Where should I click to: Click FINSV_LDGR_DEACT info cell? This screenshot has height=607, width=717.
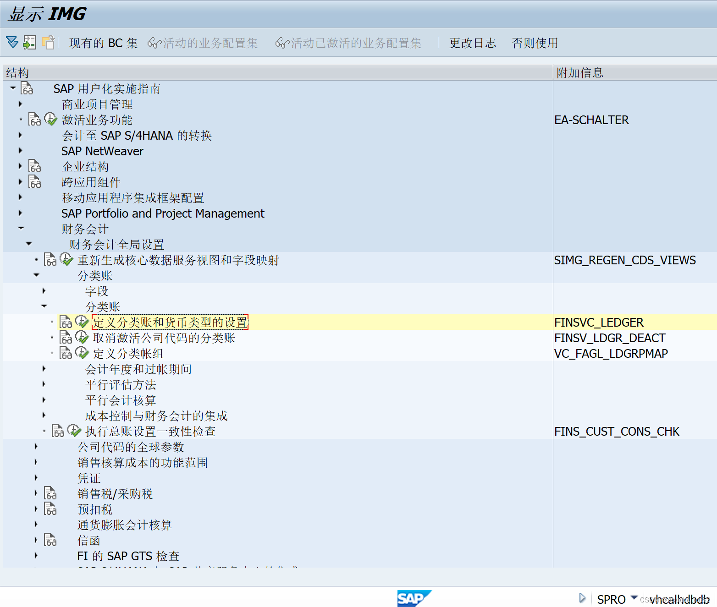(610, 338)
